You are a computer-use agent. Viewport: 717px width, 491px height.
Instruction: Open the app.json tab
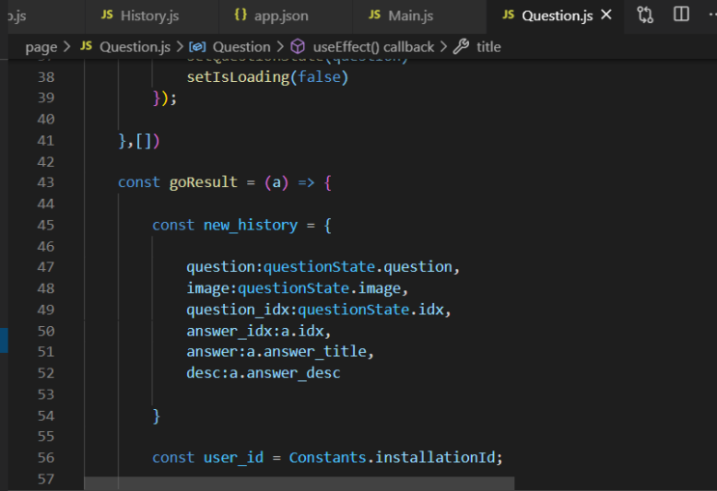pos(286,16)
